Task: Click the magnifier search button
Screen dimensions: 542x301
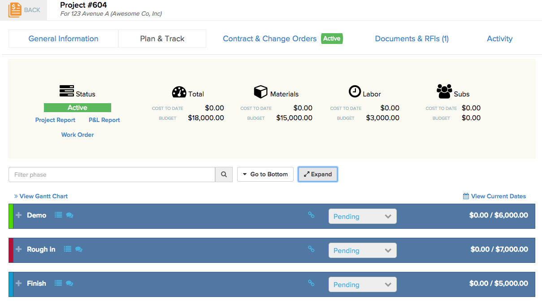Action: click(224, 174)
